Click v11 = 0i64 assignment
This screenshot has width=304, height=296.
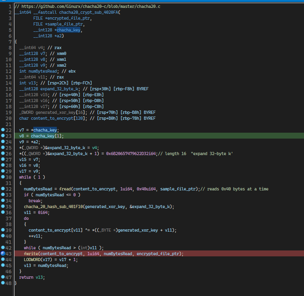coord(37,213)
